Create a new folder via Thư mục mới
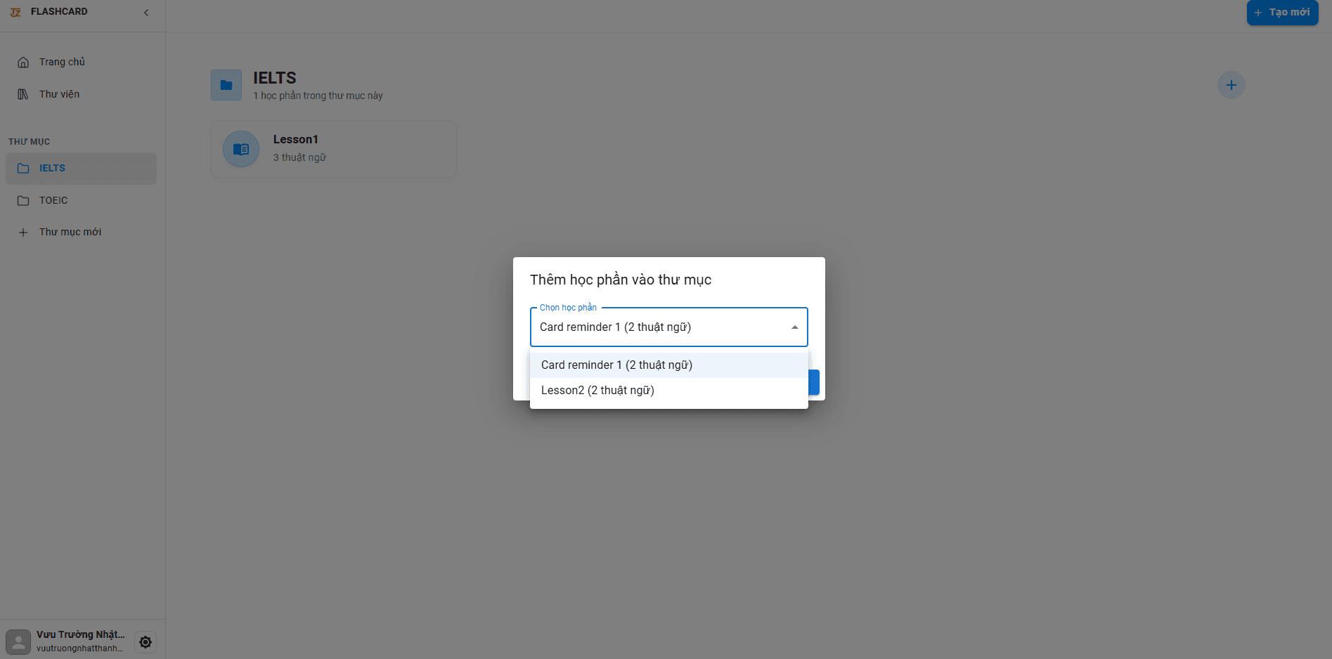1332x659 pixels. (x=70, y=232)
